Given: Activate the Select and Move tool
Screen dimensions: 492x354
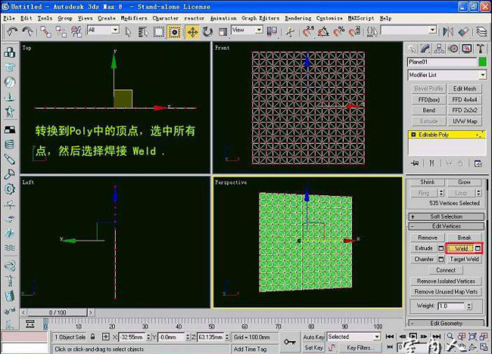Looking at the screenshot, I should (192, 32).
